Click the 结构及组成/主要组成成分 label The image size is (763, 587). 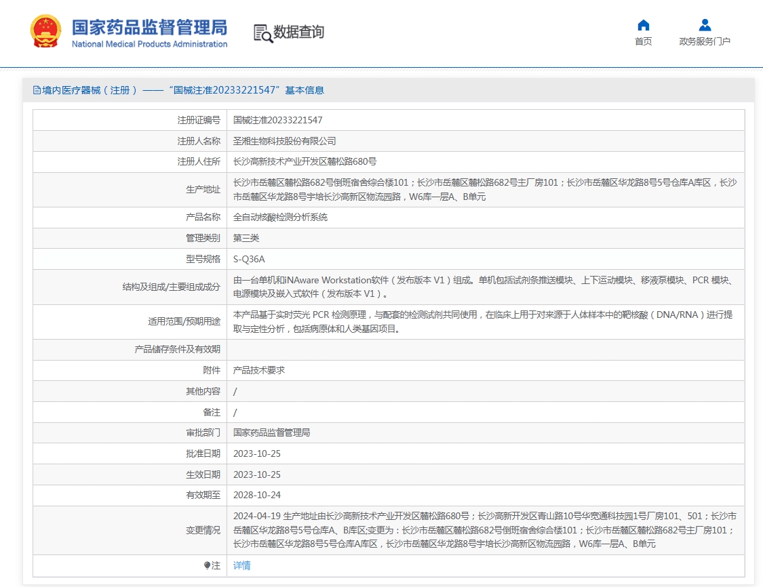[172, 287]
